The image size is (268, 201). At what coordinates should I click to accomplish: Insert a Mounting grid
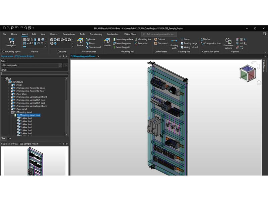[x=122, y=47]
